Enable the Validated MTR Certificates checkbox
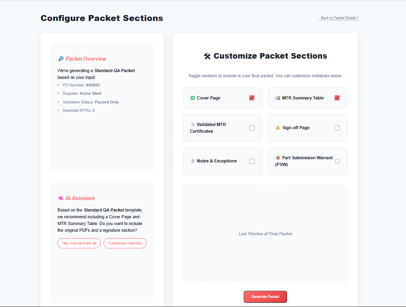 252,128
